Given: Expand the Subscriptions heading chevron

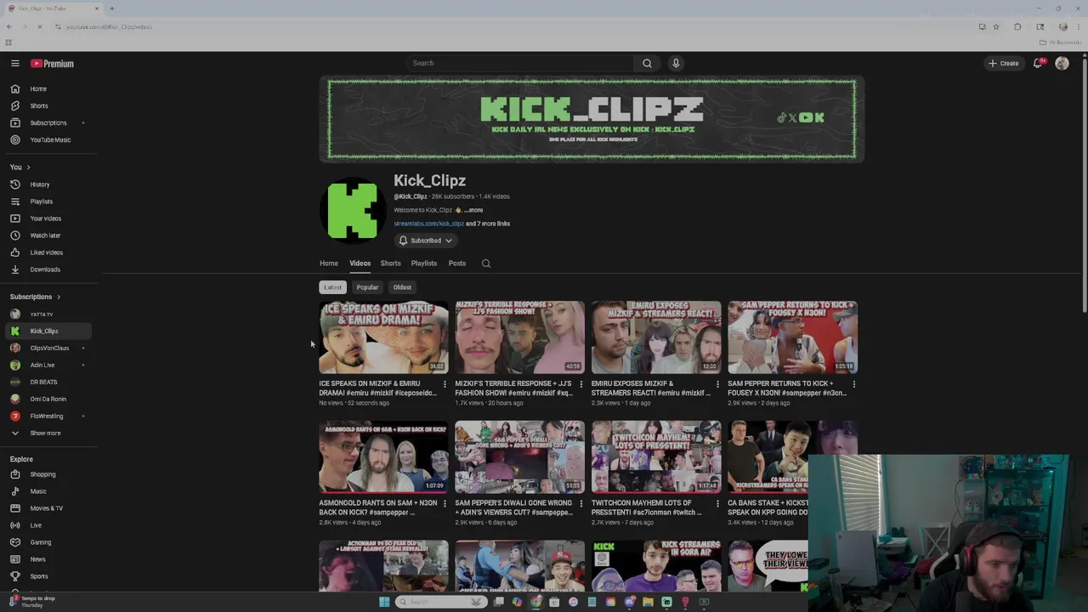Looking at the screenshot, I should tap(58, 297).
